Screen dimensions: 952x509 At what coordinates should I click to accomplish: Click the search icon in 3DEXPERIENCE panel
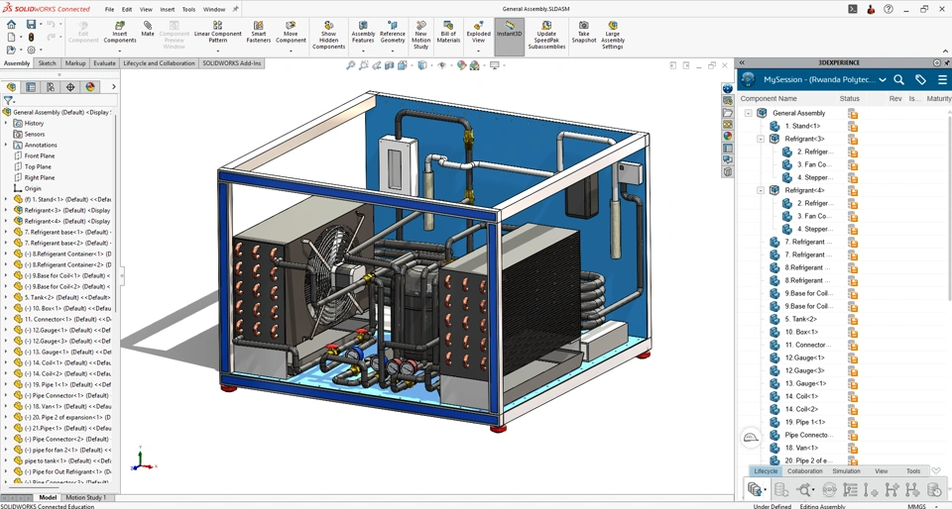tap(899, 79)
